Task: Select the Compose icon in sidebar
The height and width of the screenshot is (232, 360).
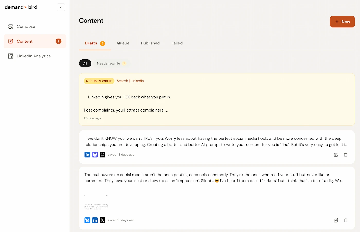Action: (x=10, y=26)
